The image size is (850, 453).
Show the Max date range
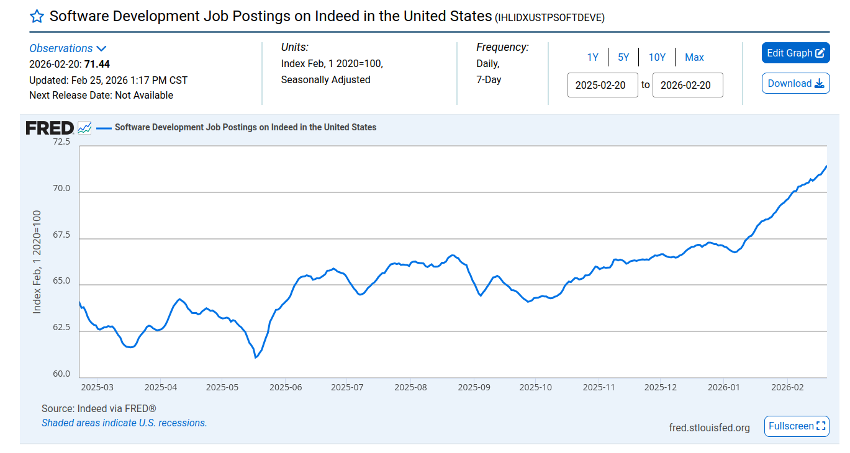pyautogui.click(x=694, y=57)
